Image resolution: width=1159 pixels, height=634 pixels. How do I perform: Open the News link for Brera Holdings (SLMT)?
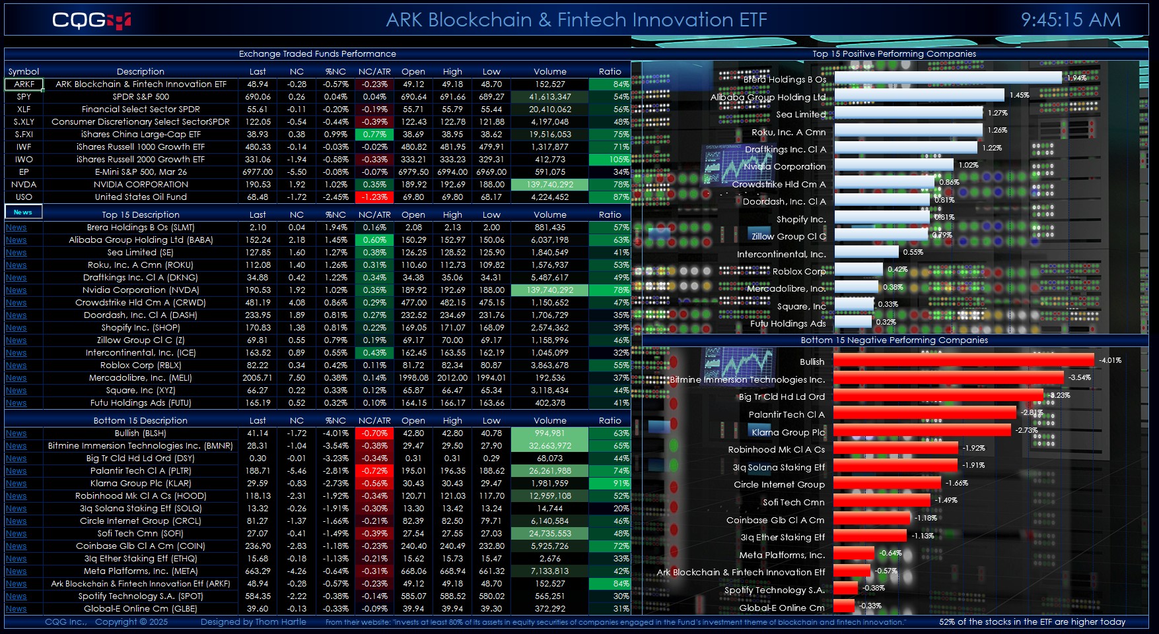point(17,228)
